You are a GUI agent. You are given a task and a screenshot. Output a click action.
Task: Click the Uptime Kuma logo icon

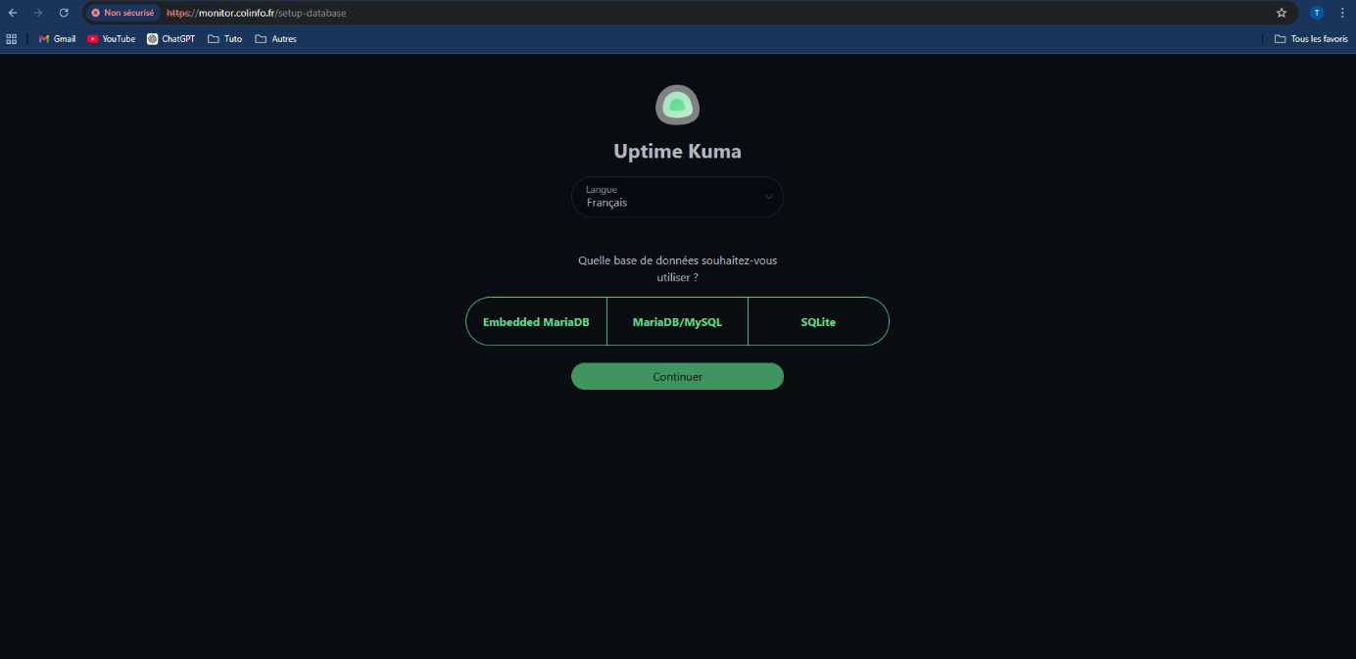pos(677,105)
